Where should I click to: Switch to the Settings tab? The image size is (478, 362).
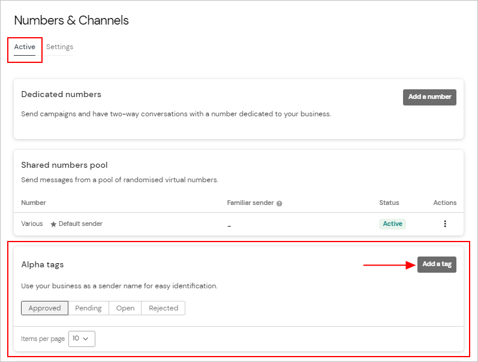click(x=59, y=47)
